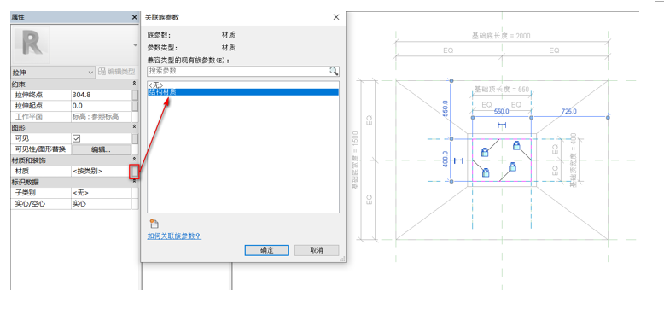Image resolution: width=664 pixels, height=309 pixels.
Task: Collapse the 图形 section
Action: tap(134, 127)
